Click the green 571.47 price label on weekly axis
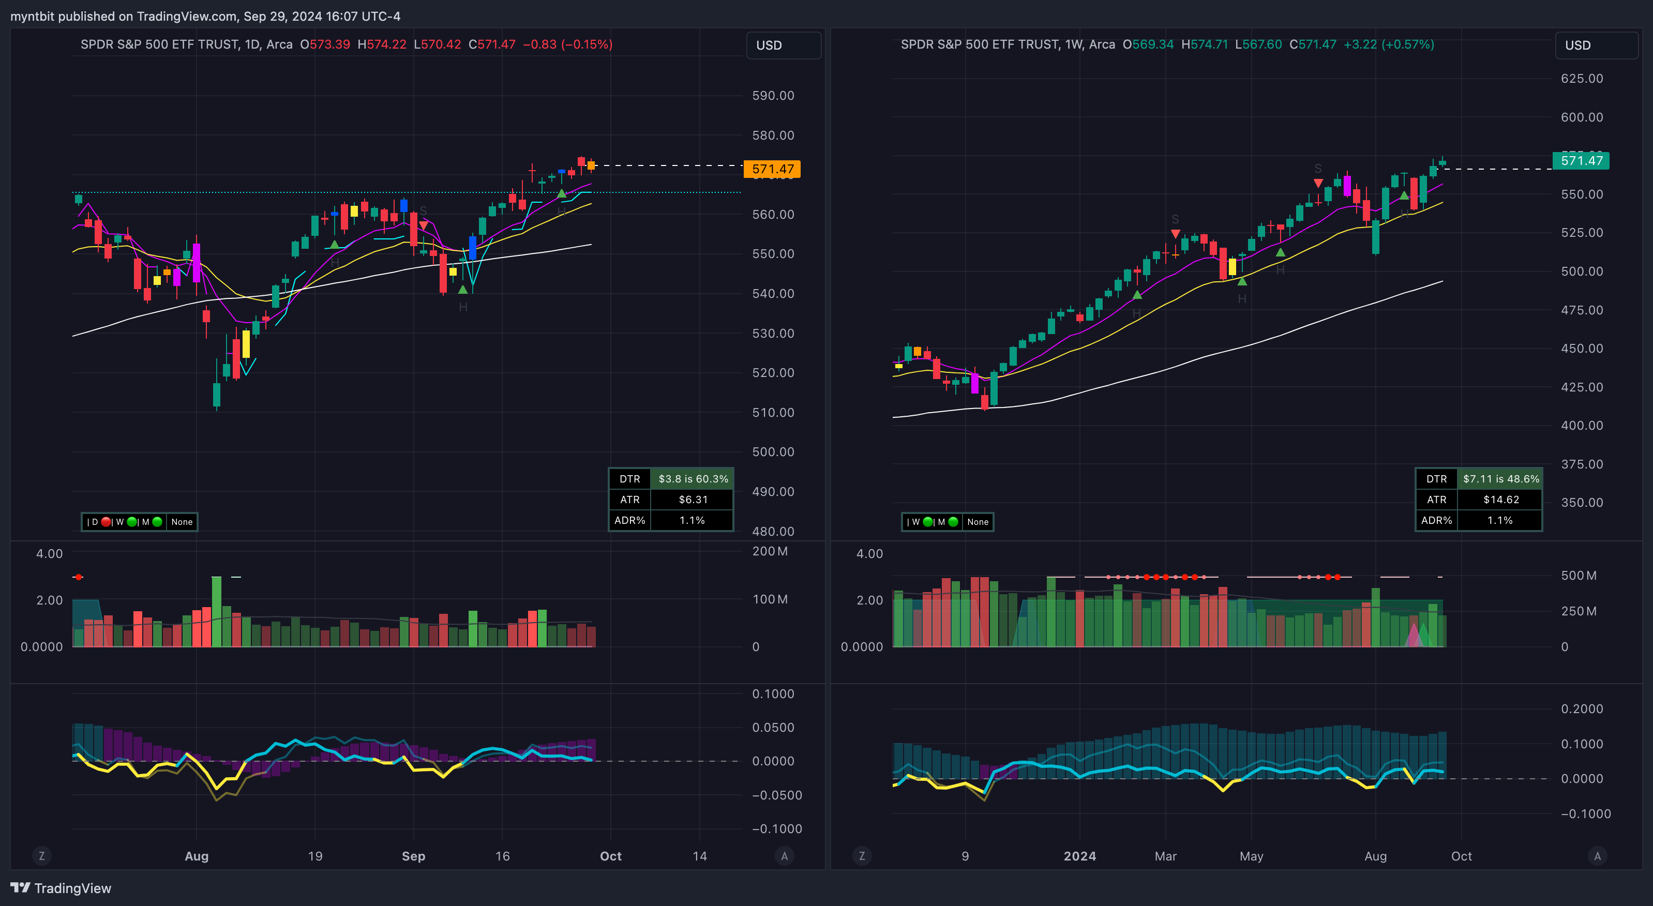Viewport: 1653px width, 906px height. point(1581,160)
